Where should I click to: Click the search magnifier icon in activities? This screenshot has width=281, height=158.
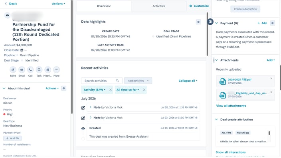tap(117, 81)
